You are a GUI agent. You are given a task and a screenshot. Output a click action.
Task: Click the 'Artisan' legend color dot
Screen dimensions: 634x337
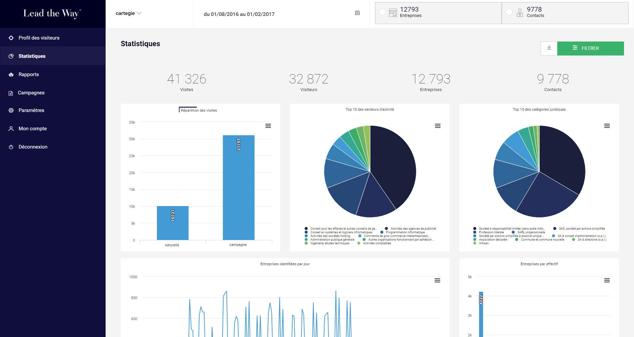tap(475, 243)
